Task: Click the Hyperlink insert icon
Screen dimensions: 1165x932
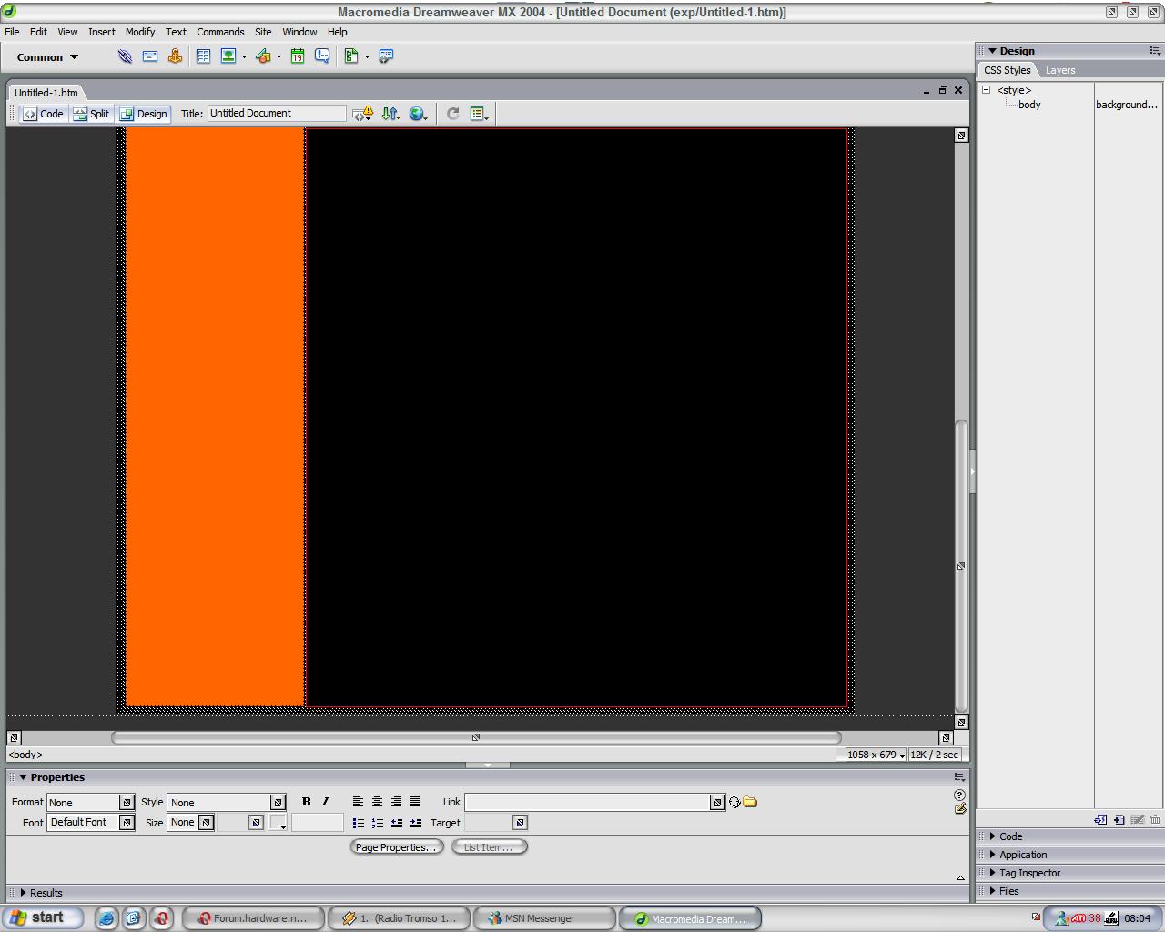Action: point(125,56)
